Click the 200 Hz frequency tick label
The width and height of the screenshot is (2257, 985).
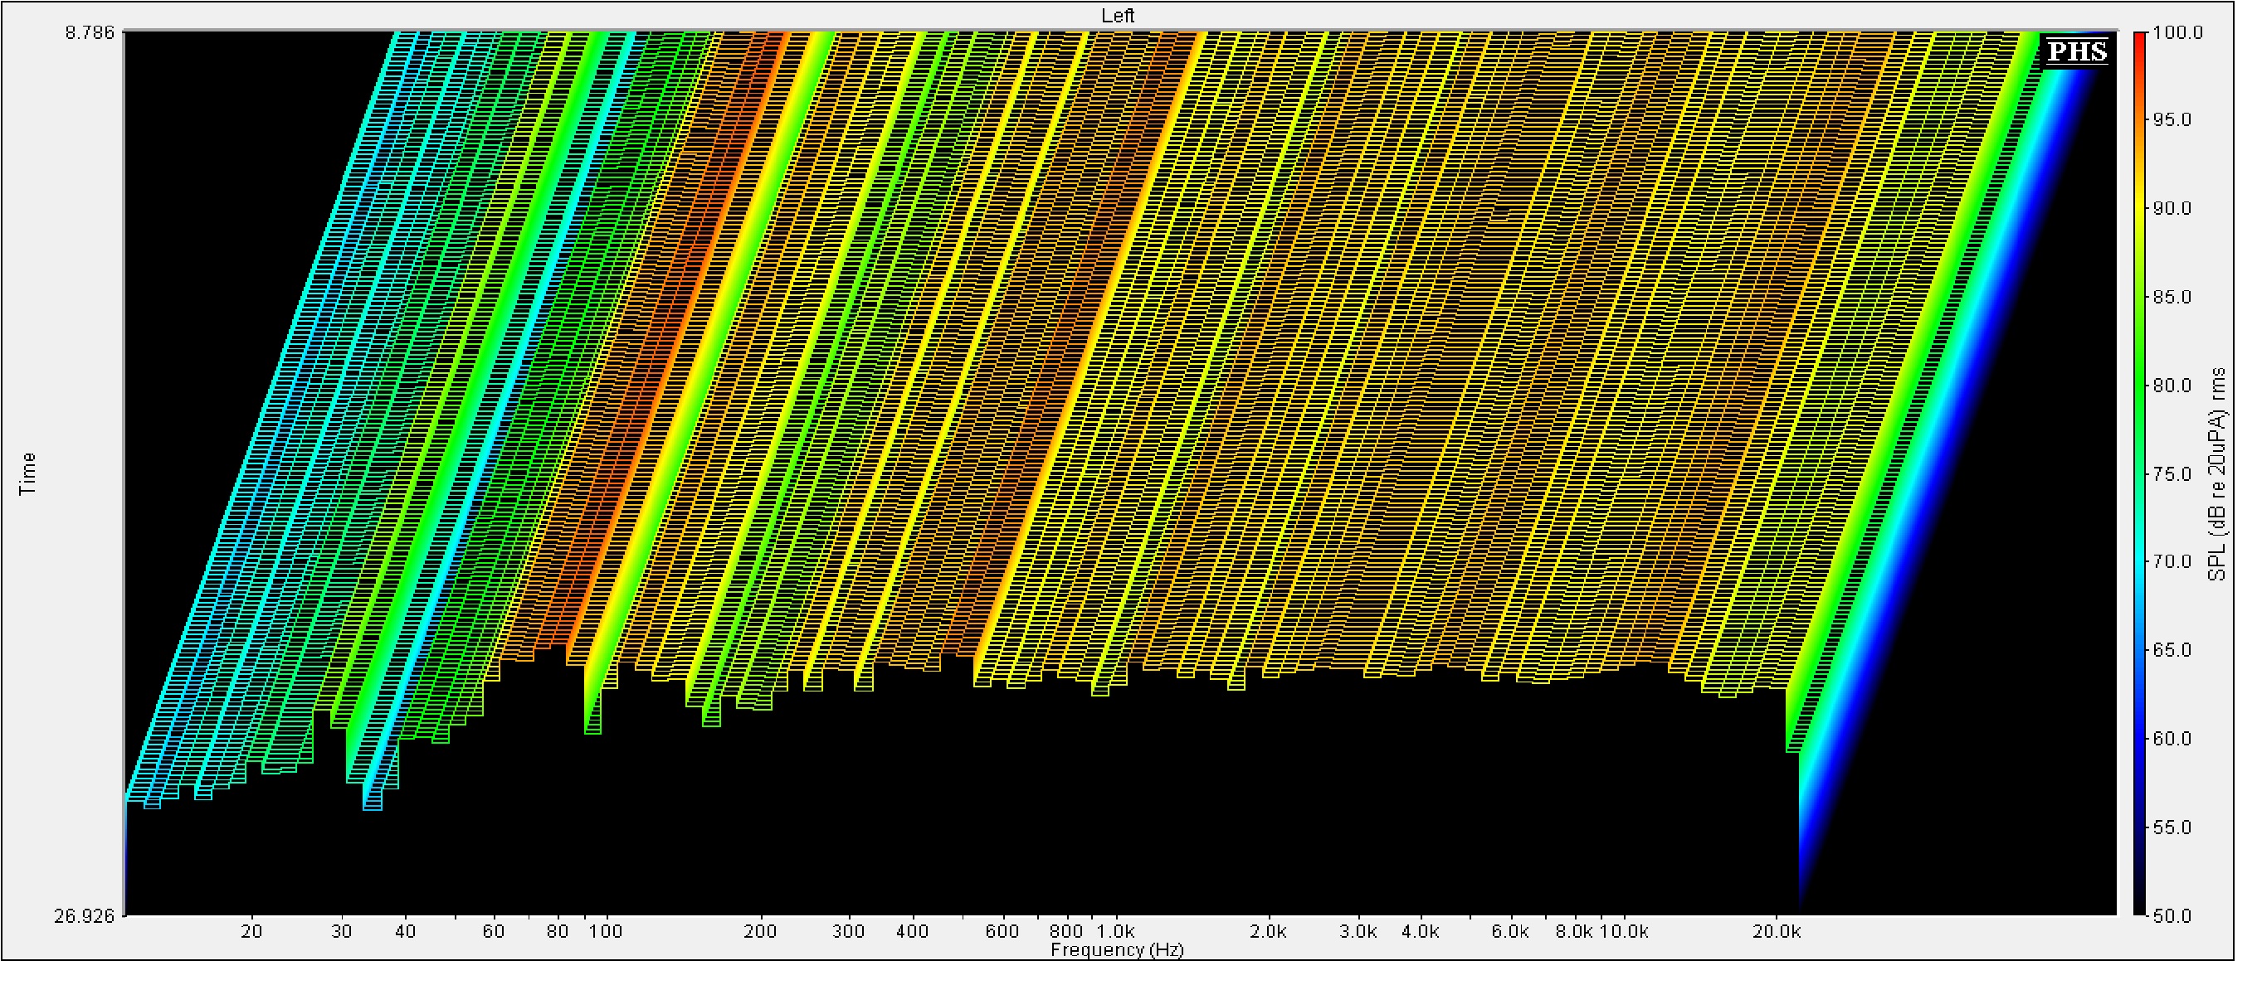tap(759, 932)
